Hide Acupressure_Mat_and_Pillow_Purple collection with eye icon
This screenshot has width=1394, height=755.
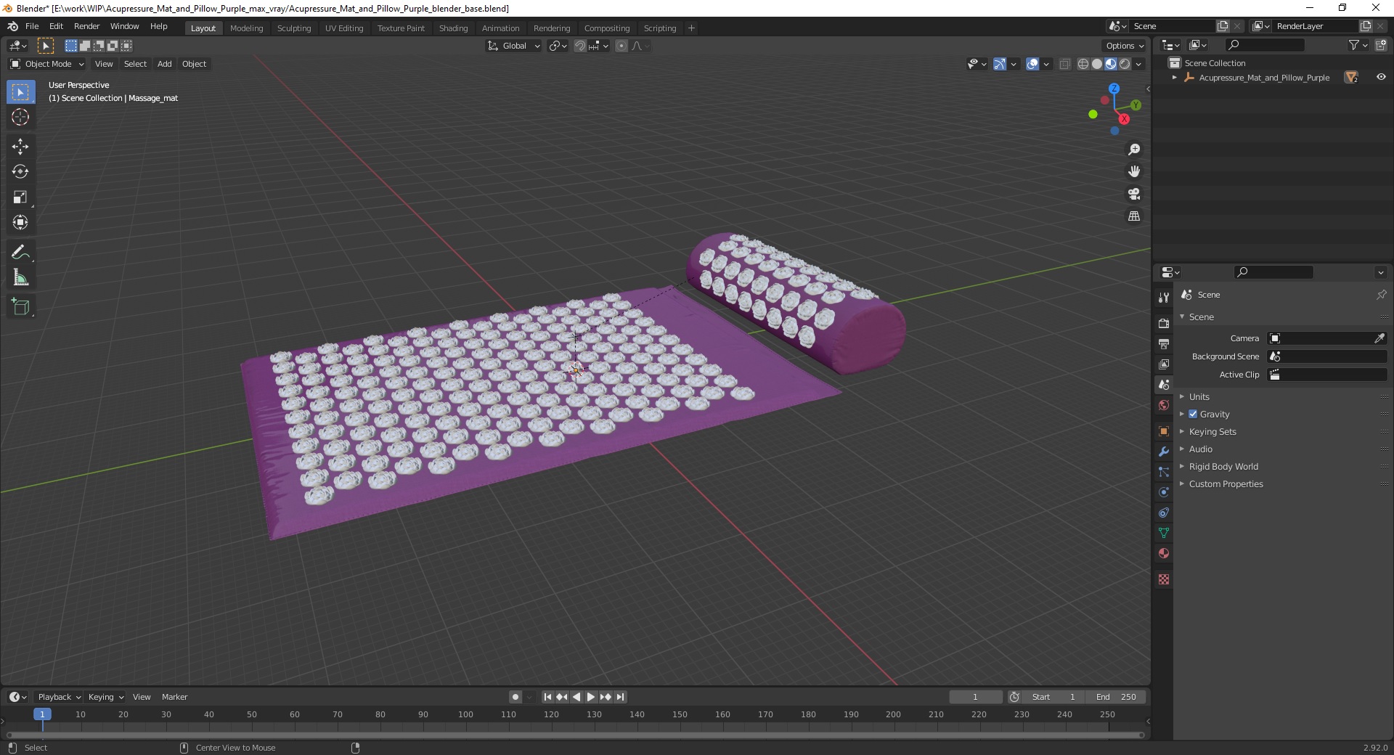[1381, 77]
